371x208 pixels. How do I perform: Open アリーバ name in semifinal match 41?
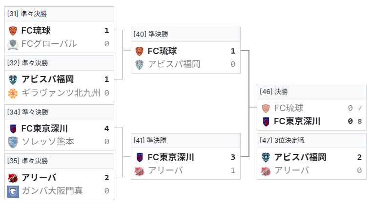(x=165, y=170)
